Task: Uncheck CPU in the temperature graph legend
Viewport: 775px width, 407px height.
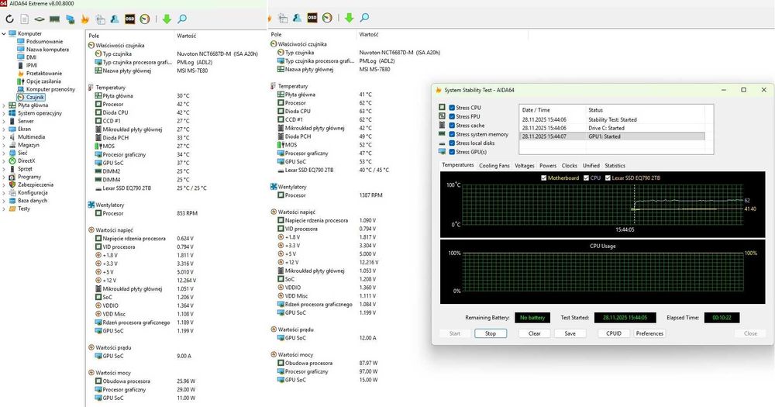Action: pyautogui.click(x=586, y=178)
